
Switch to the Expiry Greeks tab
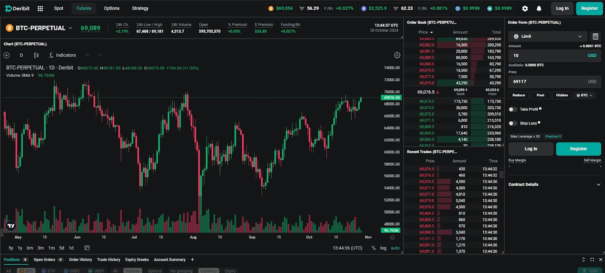pos(137,259)
